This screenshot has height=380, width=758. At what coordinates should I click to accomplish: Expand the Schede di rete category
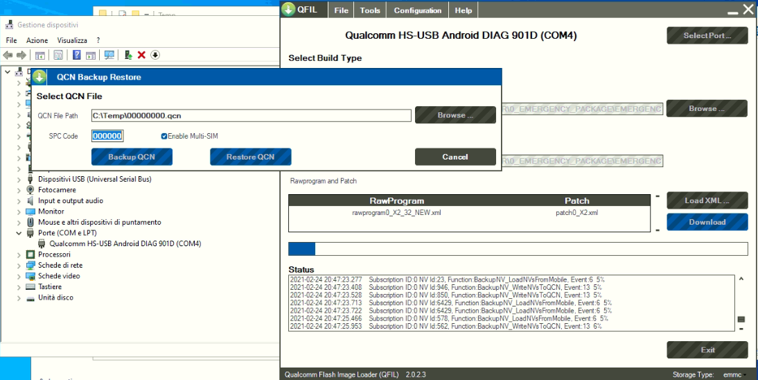[19, 266]
